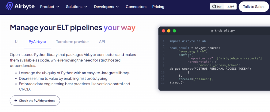The height and width of the screenshot is (112, 270).
Task: Click the 'config={' code line
Action: tap(186, 55)
